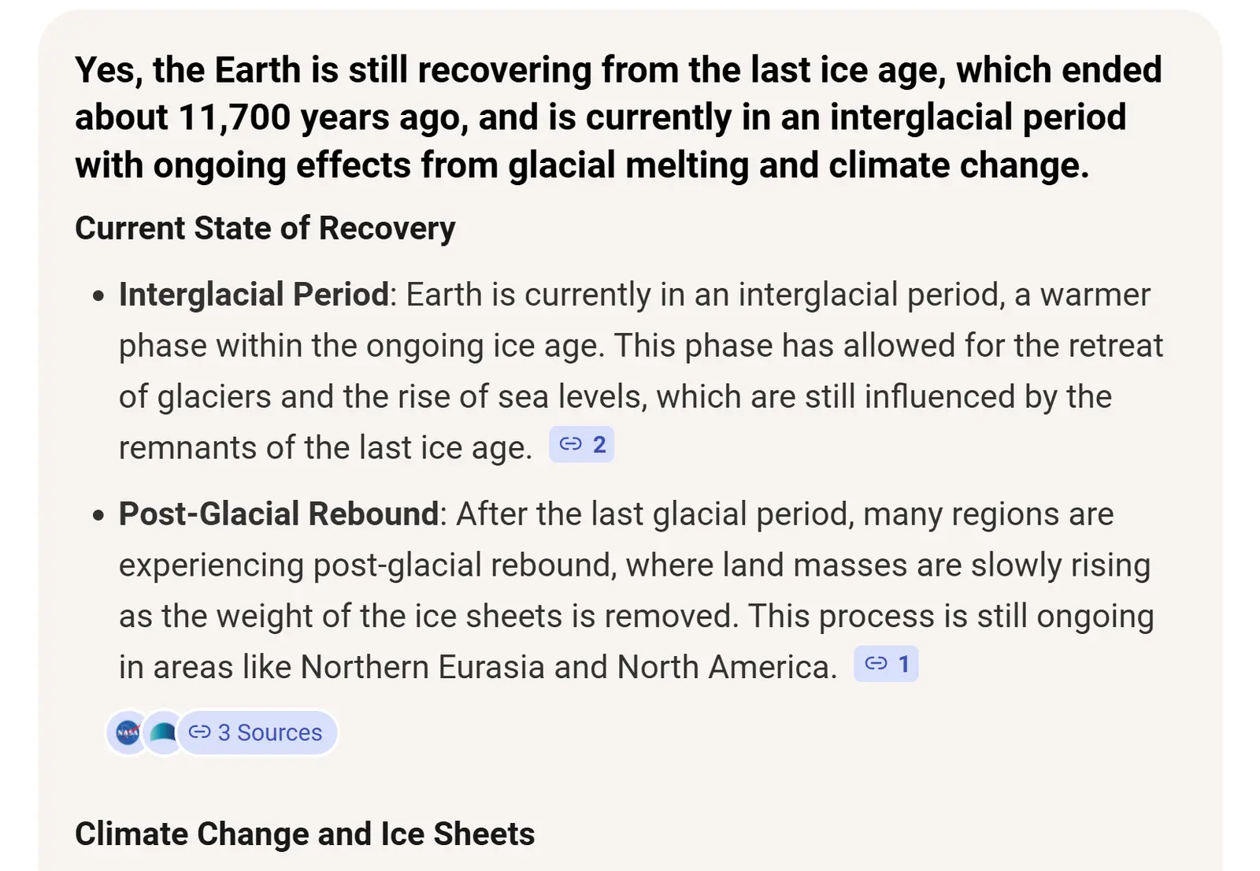Click the phrase remnants of the last ice age

324,448
